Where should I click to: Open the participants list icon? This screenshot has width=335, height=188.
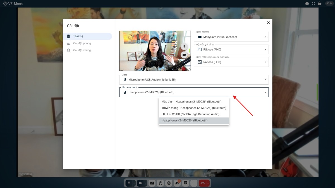[x=177, y=183]
